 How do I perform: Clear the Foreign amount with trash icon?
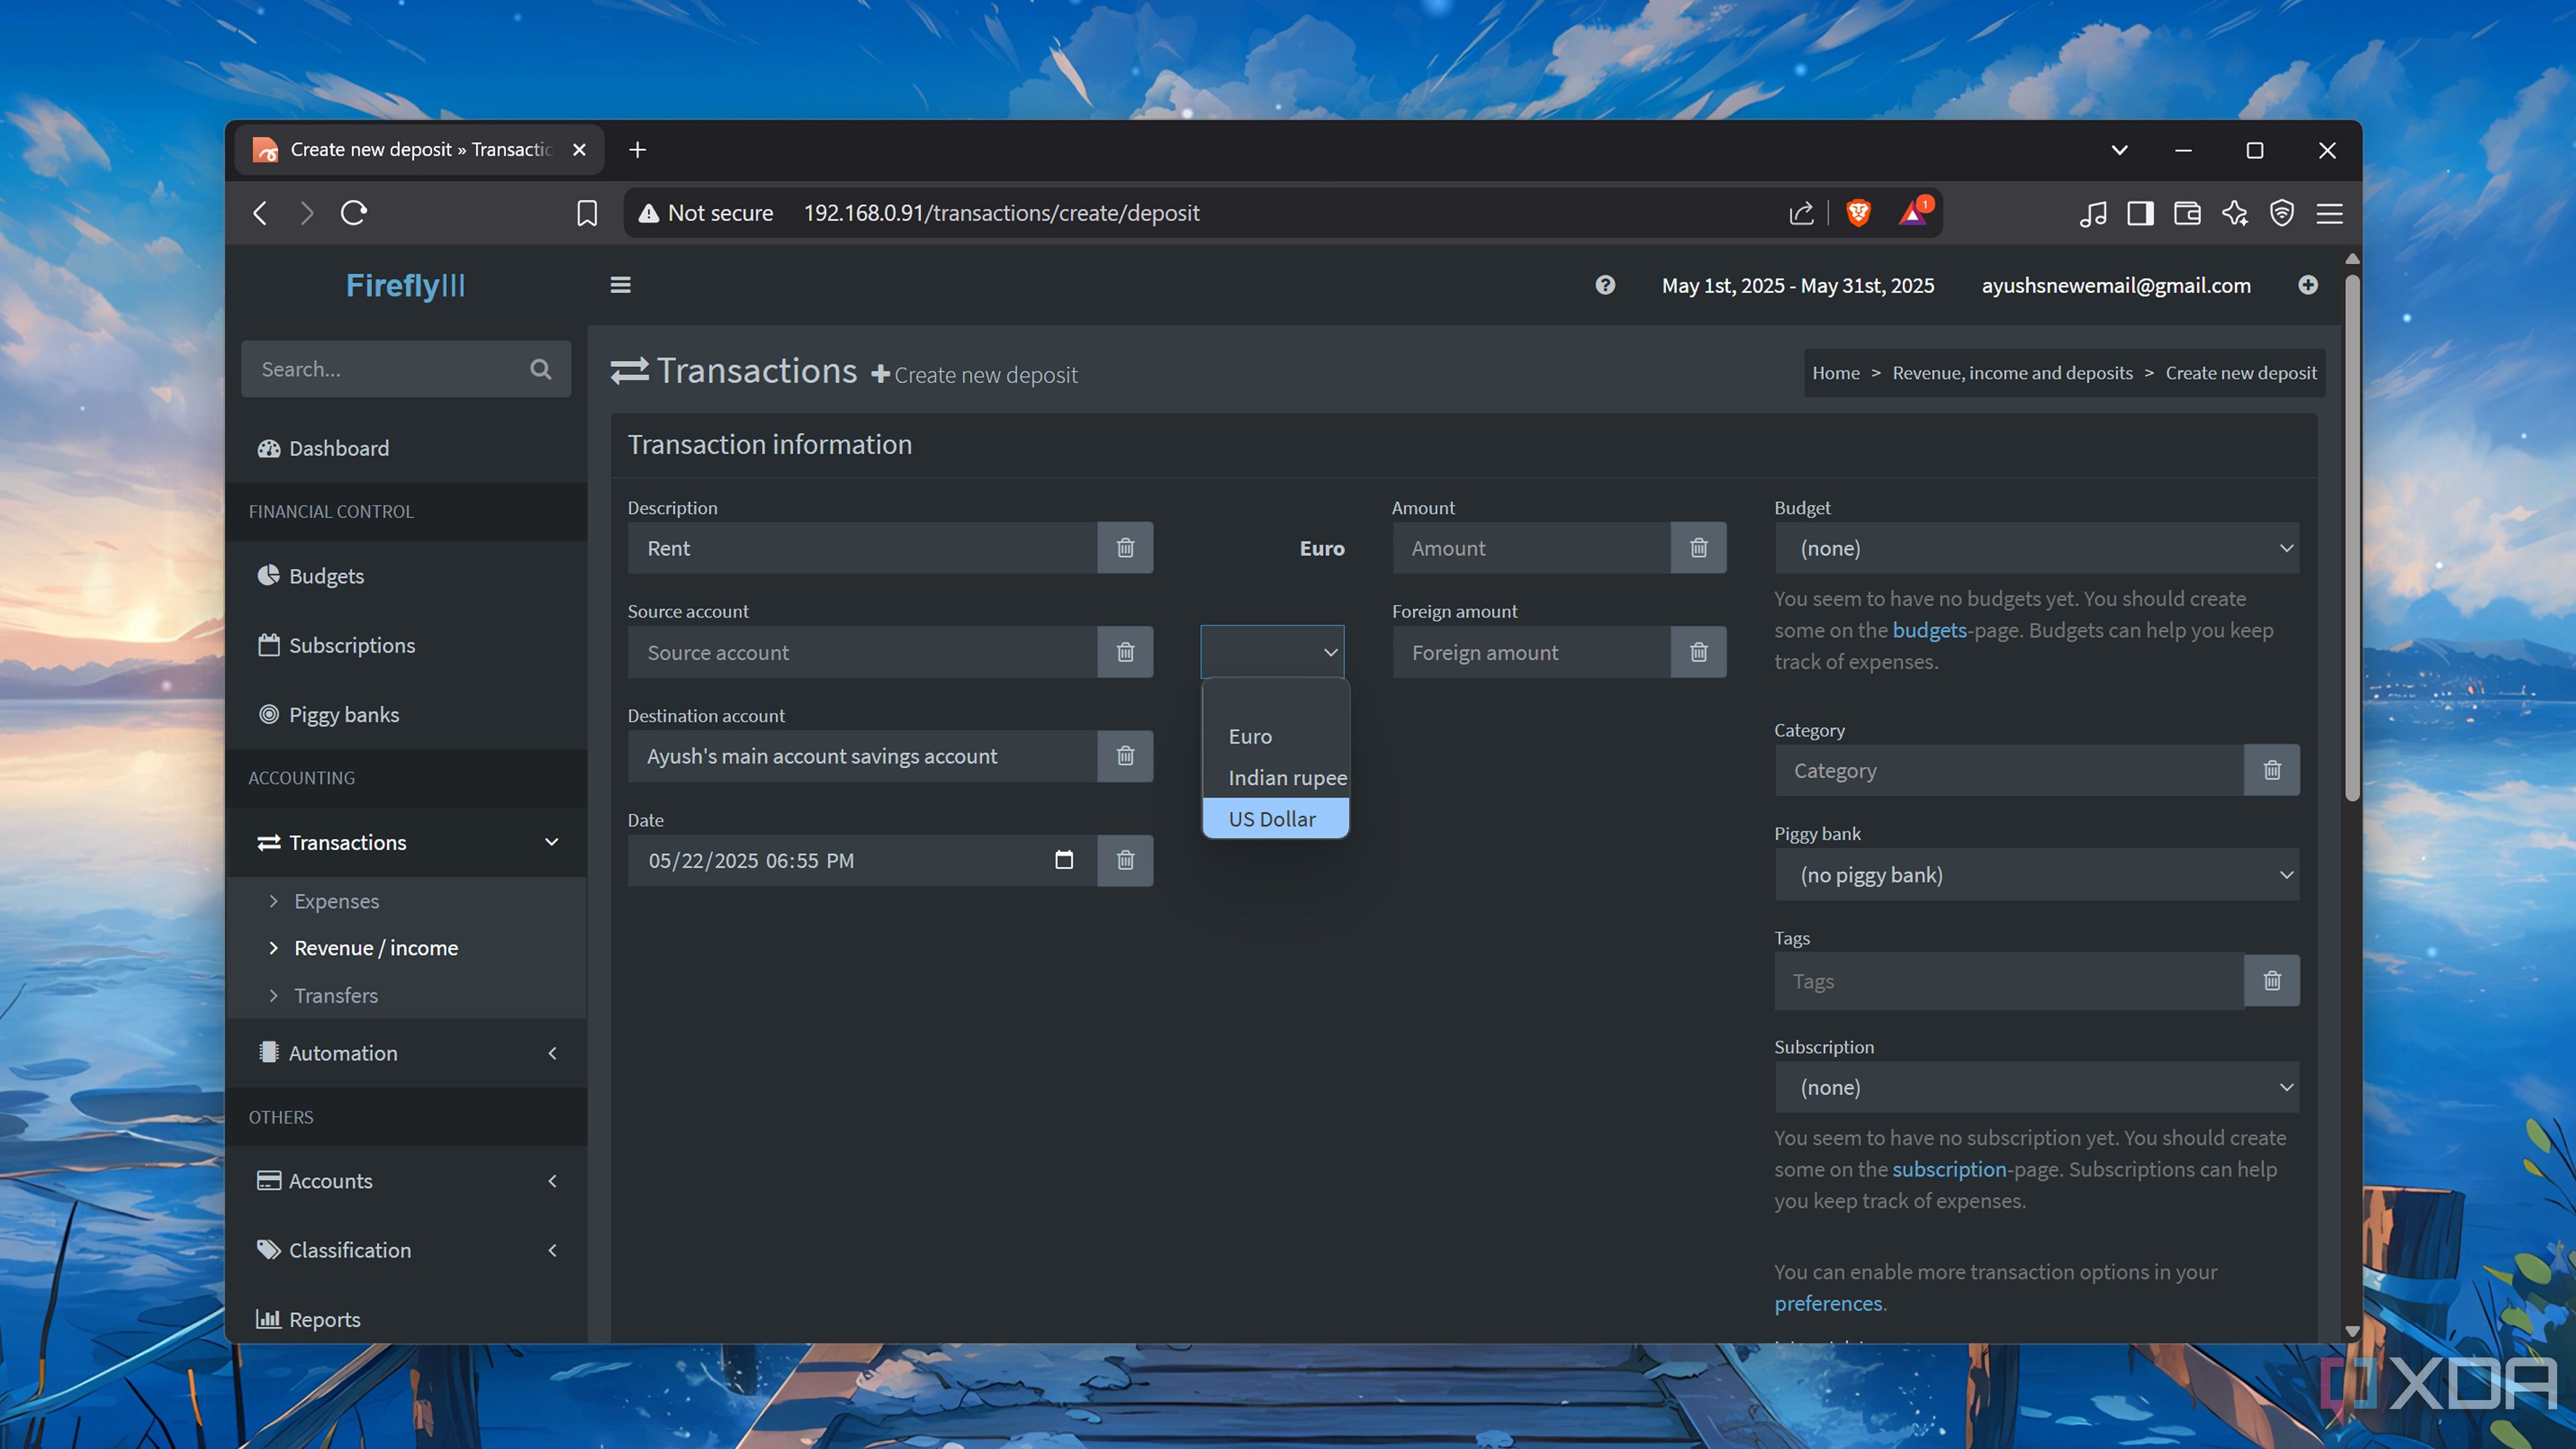pos(1698,652)
